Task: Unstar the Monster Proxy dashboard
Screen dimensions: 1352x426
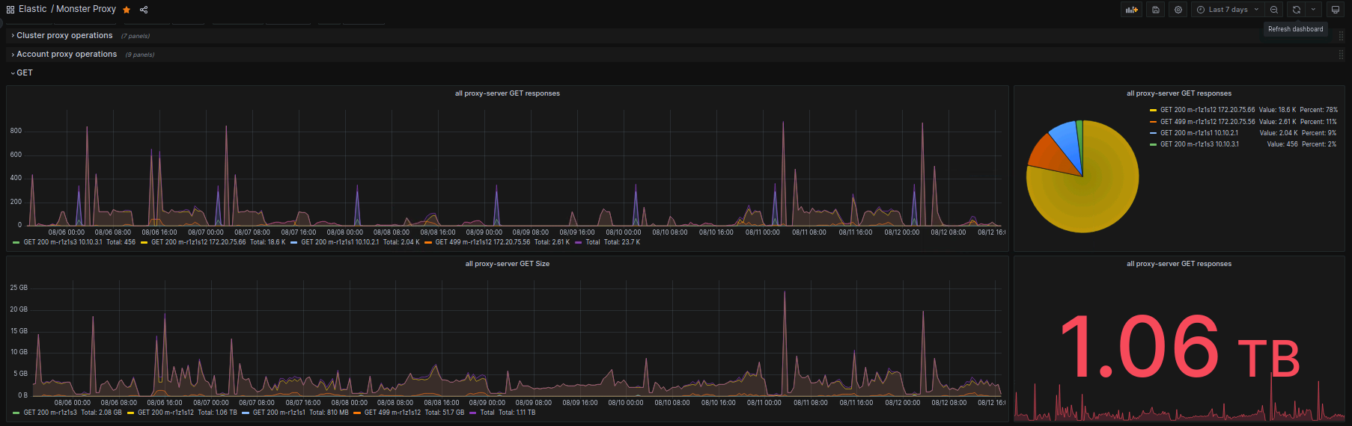Action: pyautogui.click(x=127, y=10)
